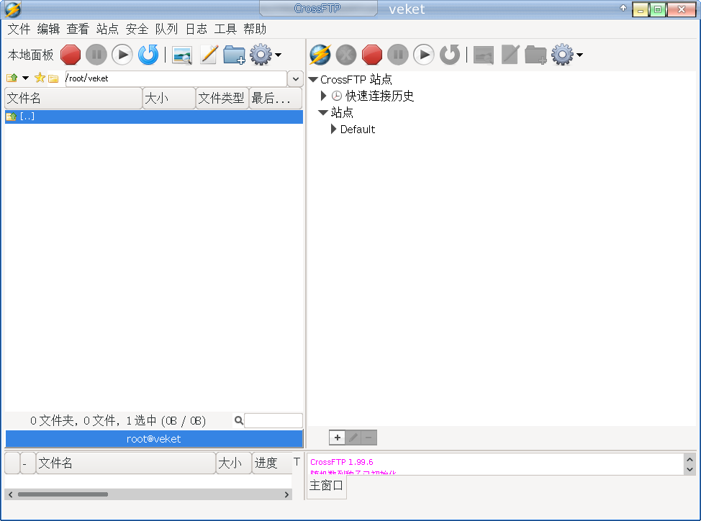Image resolution: width=701 pixels, height=521 pixels.
Task: Open the 工具 menu
Action: (x=226, y=29)
